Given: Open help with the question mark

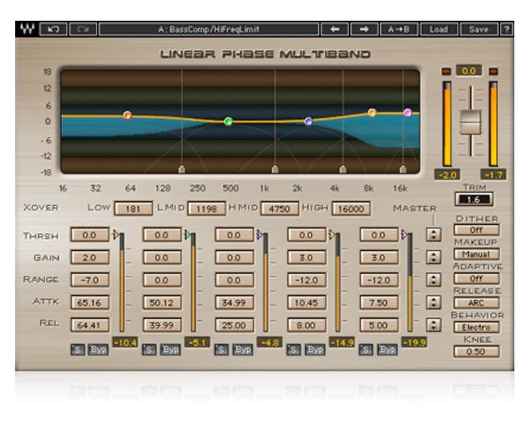Looking at the screenshot, I should tap(507, 29).
